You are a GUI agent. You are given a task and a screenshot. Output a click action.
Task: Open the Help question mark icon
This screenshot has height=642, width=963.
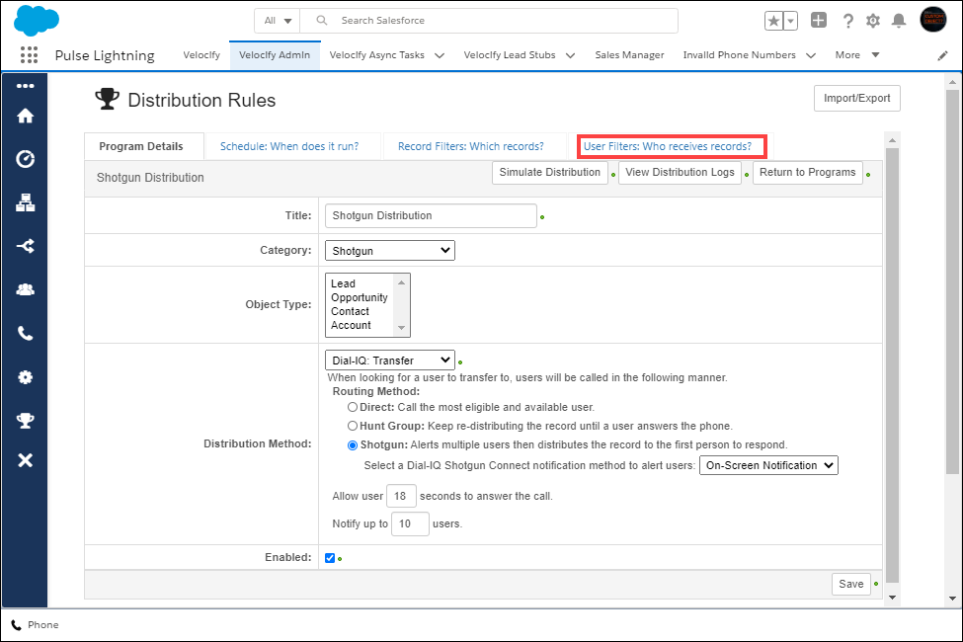[x=848, y=21]
